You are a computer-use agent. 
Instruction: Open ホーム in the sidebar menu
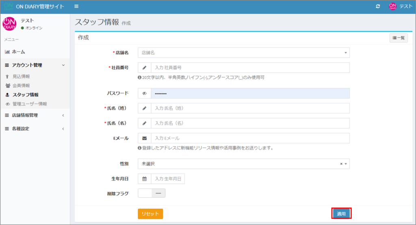pos(18,51)
